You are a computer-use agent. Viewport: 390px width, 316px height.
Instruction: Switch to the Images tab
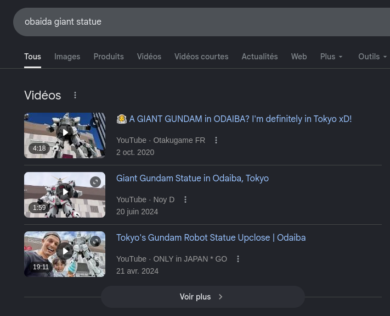tap(67, 57)
